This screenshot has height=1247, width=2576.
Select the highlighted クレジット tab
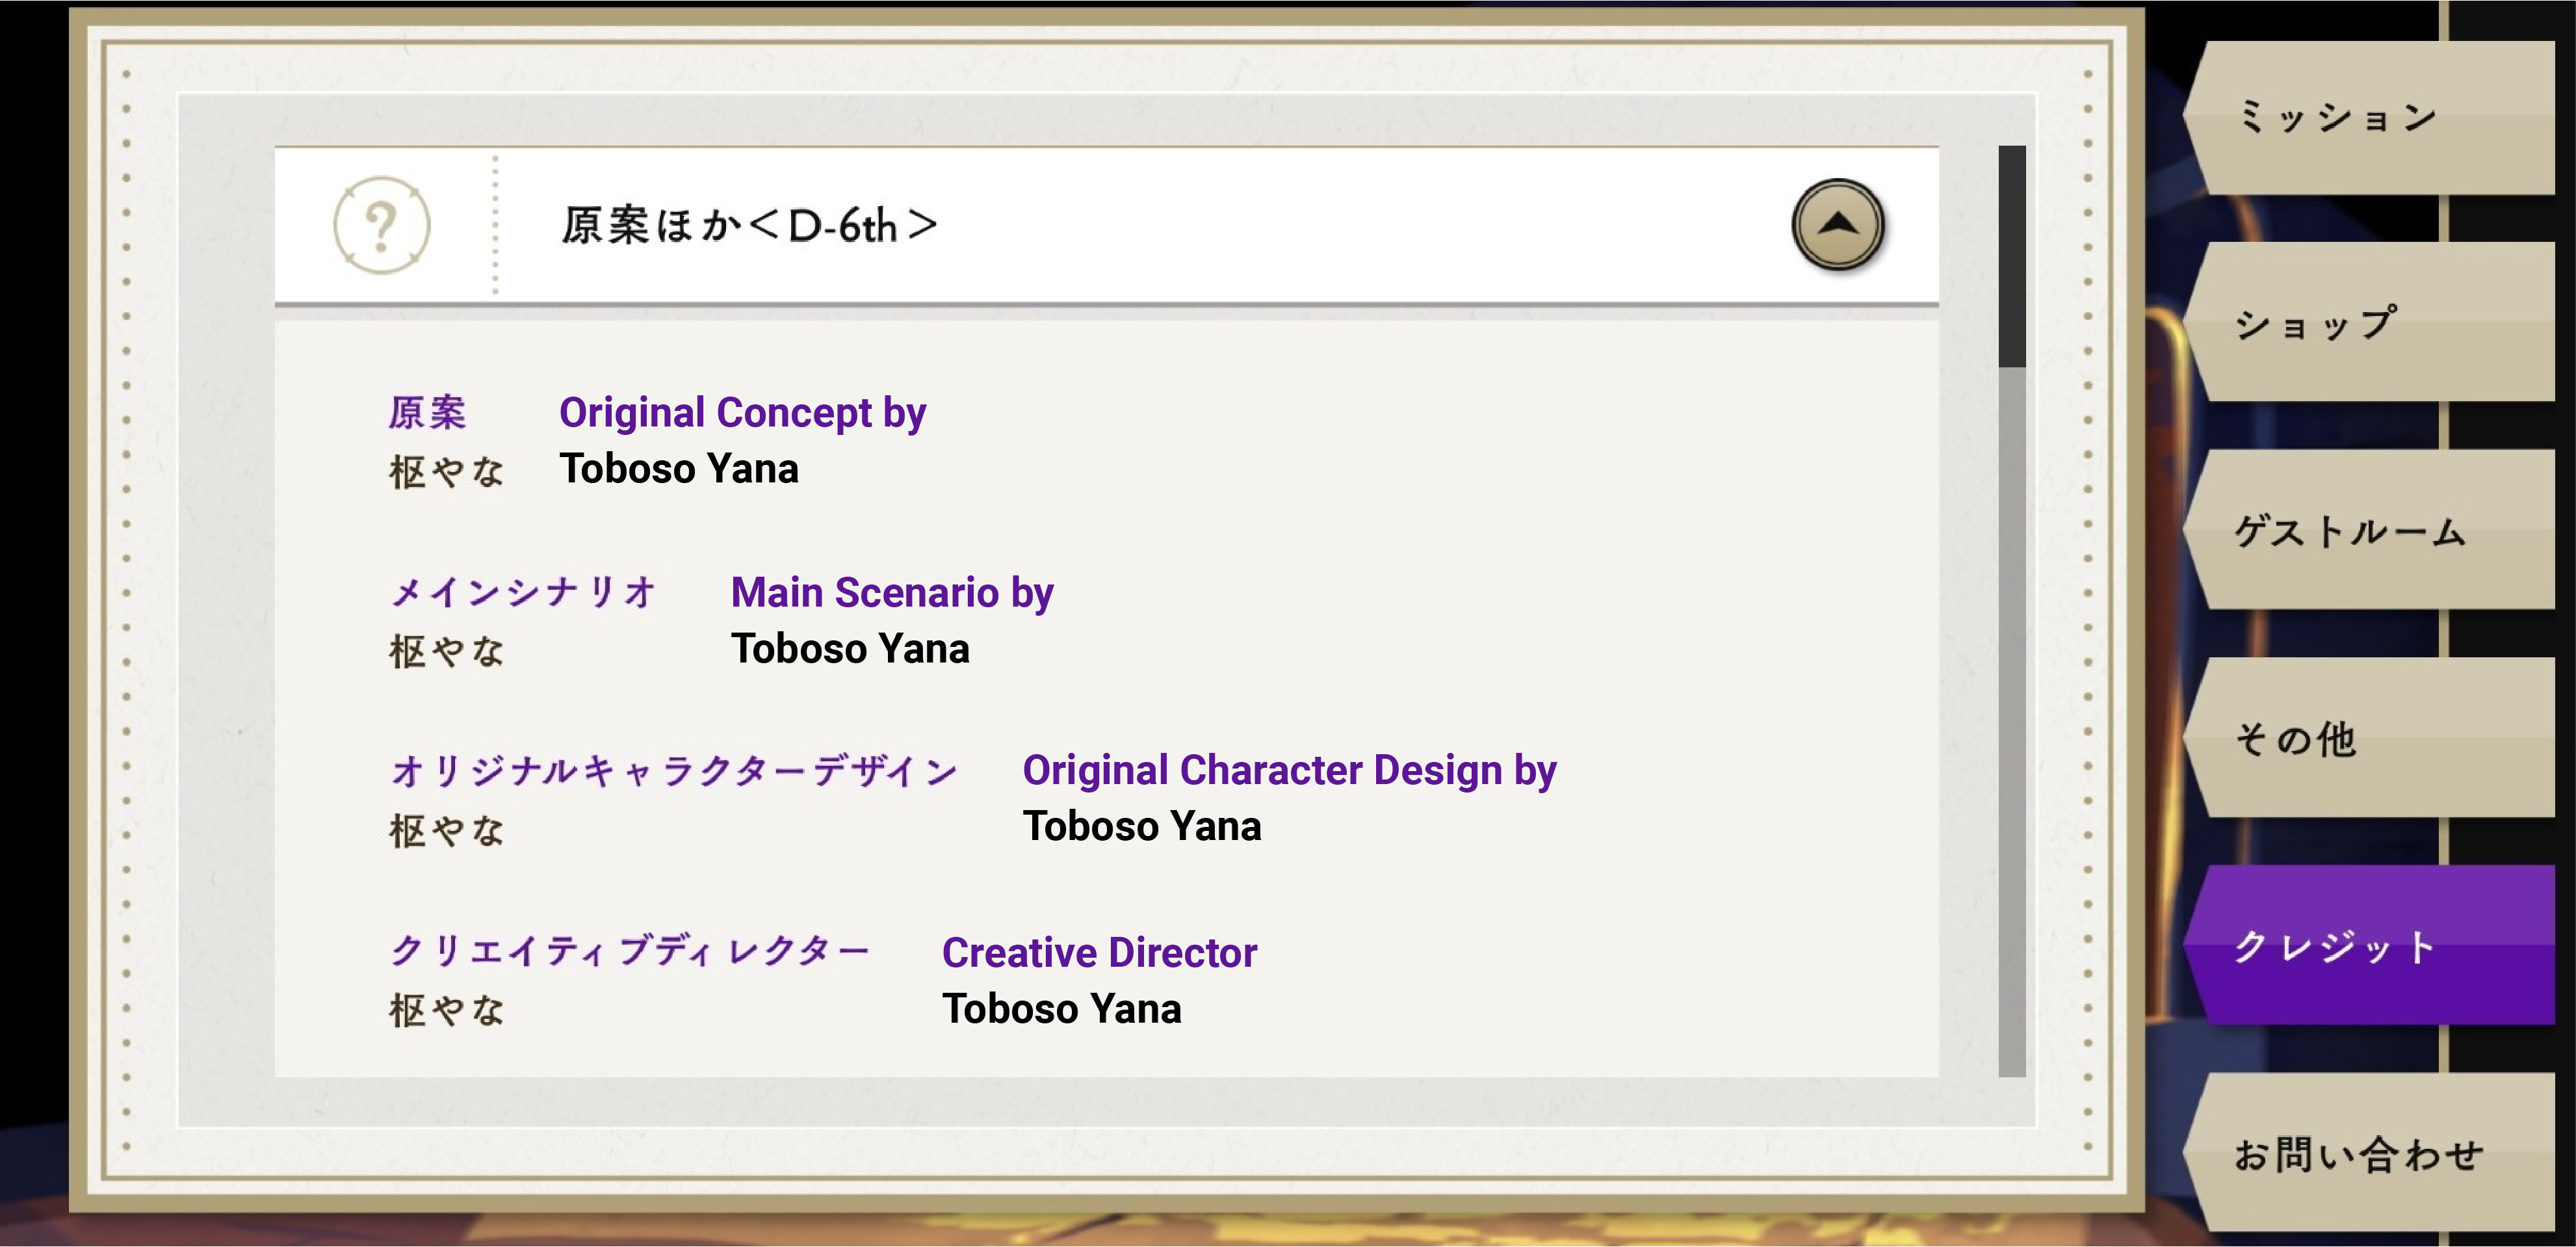(2370, 946)
